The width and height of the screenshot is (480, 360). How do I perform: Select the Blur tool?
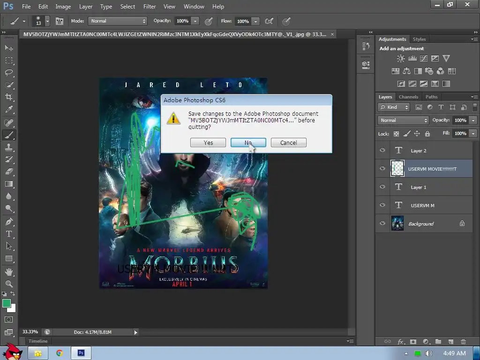[x=9, y=196]
